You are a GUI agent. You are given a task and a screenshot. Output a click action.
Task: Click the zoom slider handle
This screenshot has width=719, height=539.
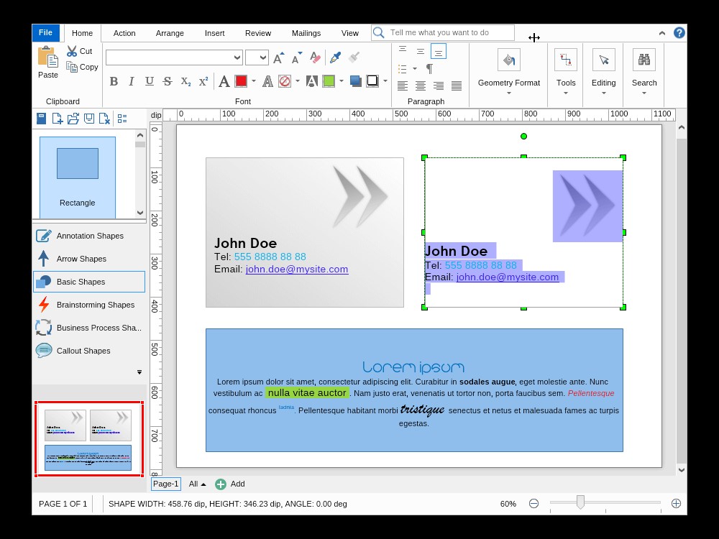point(580,502)
